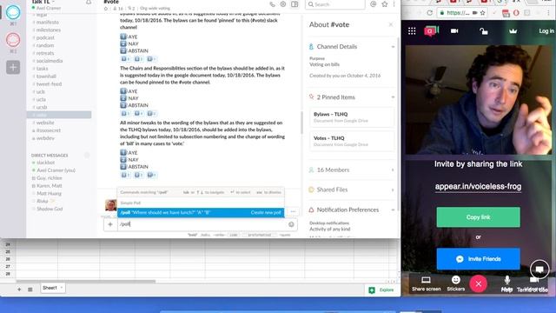Screen dimensions: 556x313
Task: Click Explore in the spreadsheet window
Action: pos(381,290)
